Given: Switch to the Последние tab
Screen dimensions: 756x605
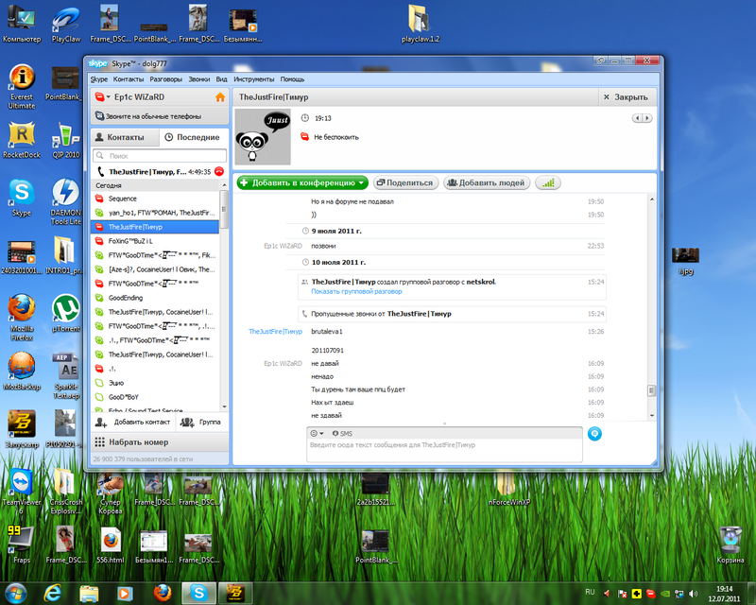Looking at the screenshot, I should tap(194, 137).
